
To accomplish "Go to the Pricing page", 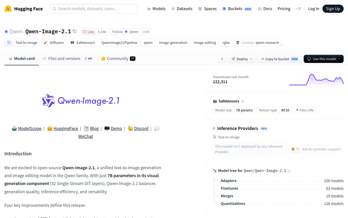I will [x=284, y=9].
